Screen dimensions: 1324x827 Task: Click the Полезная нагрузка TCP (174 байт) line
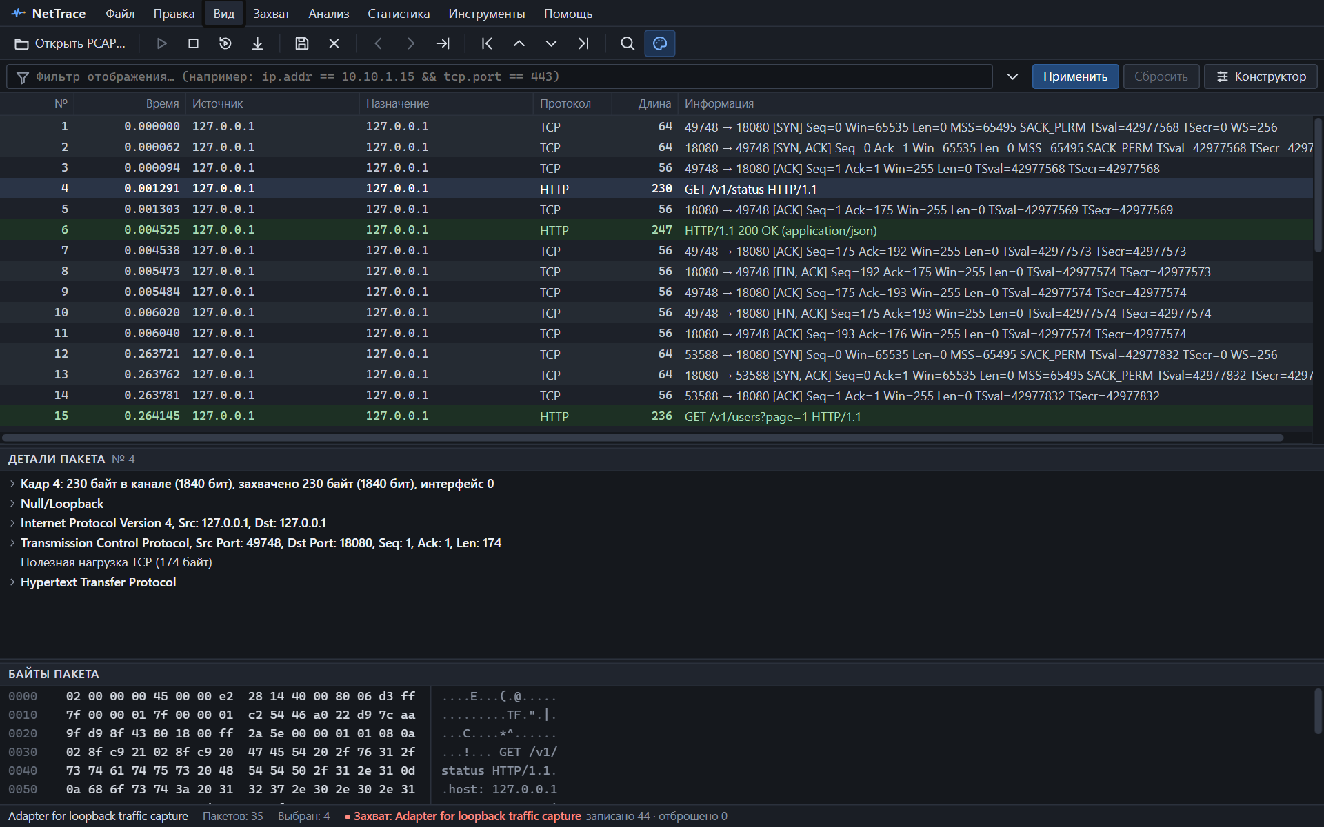tap(117, 562)
